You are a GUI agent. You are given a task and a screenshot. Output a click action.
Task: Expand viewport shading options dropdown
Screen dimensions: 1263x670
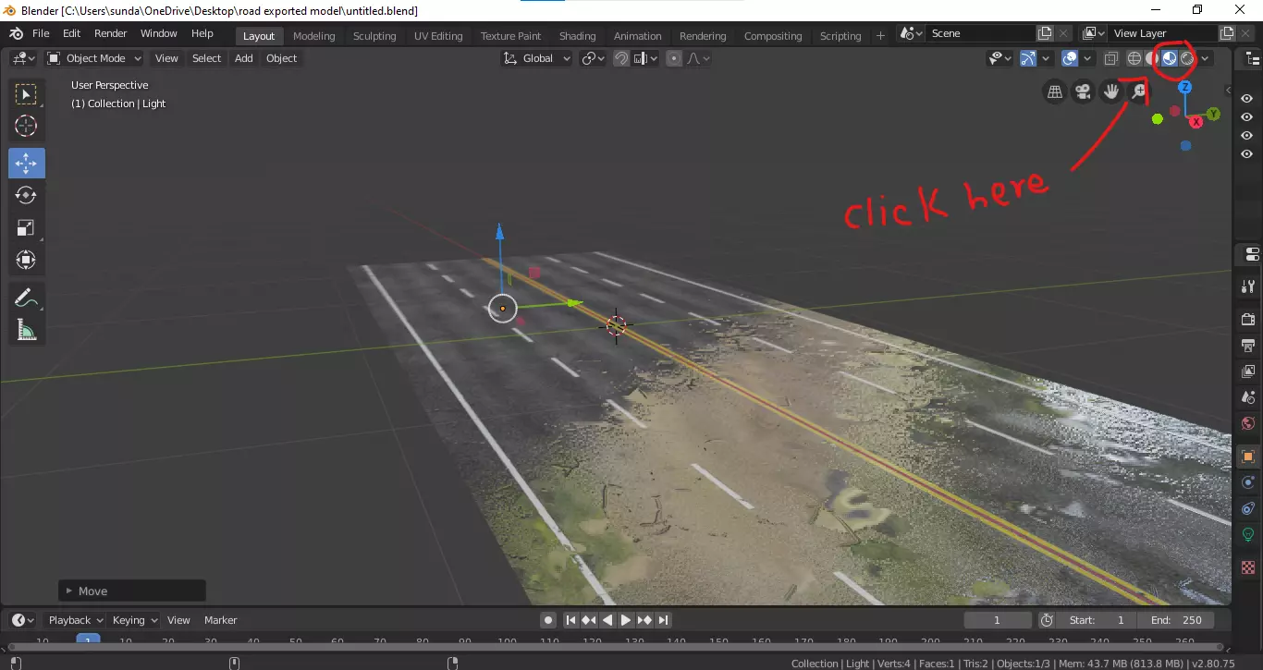coord(1205,58)
